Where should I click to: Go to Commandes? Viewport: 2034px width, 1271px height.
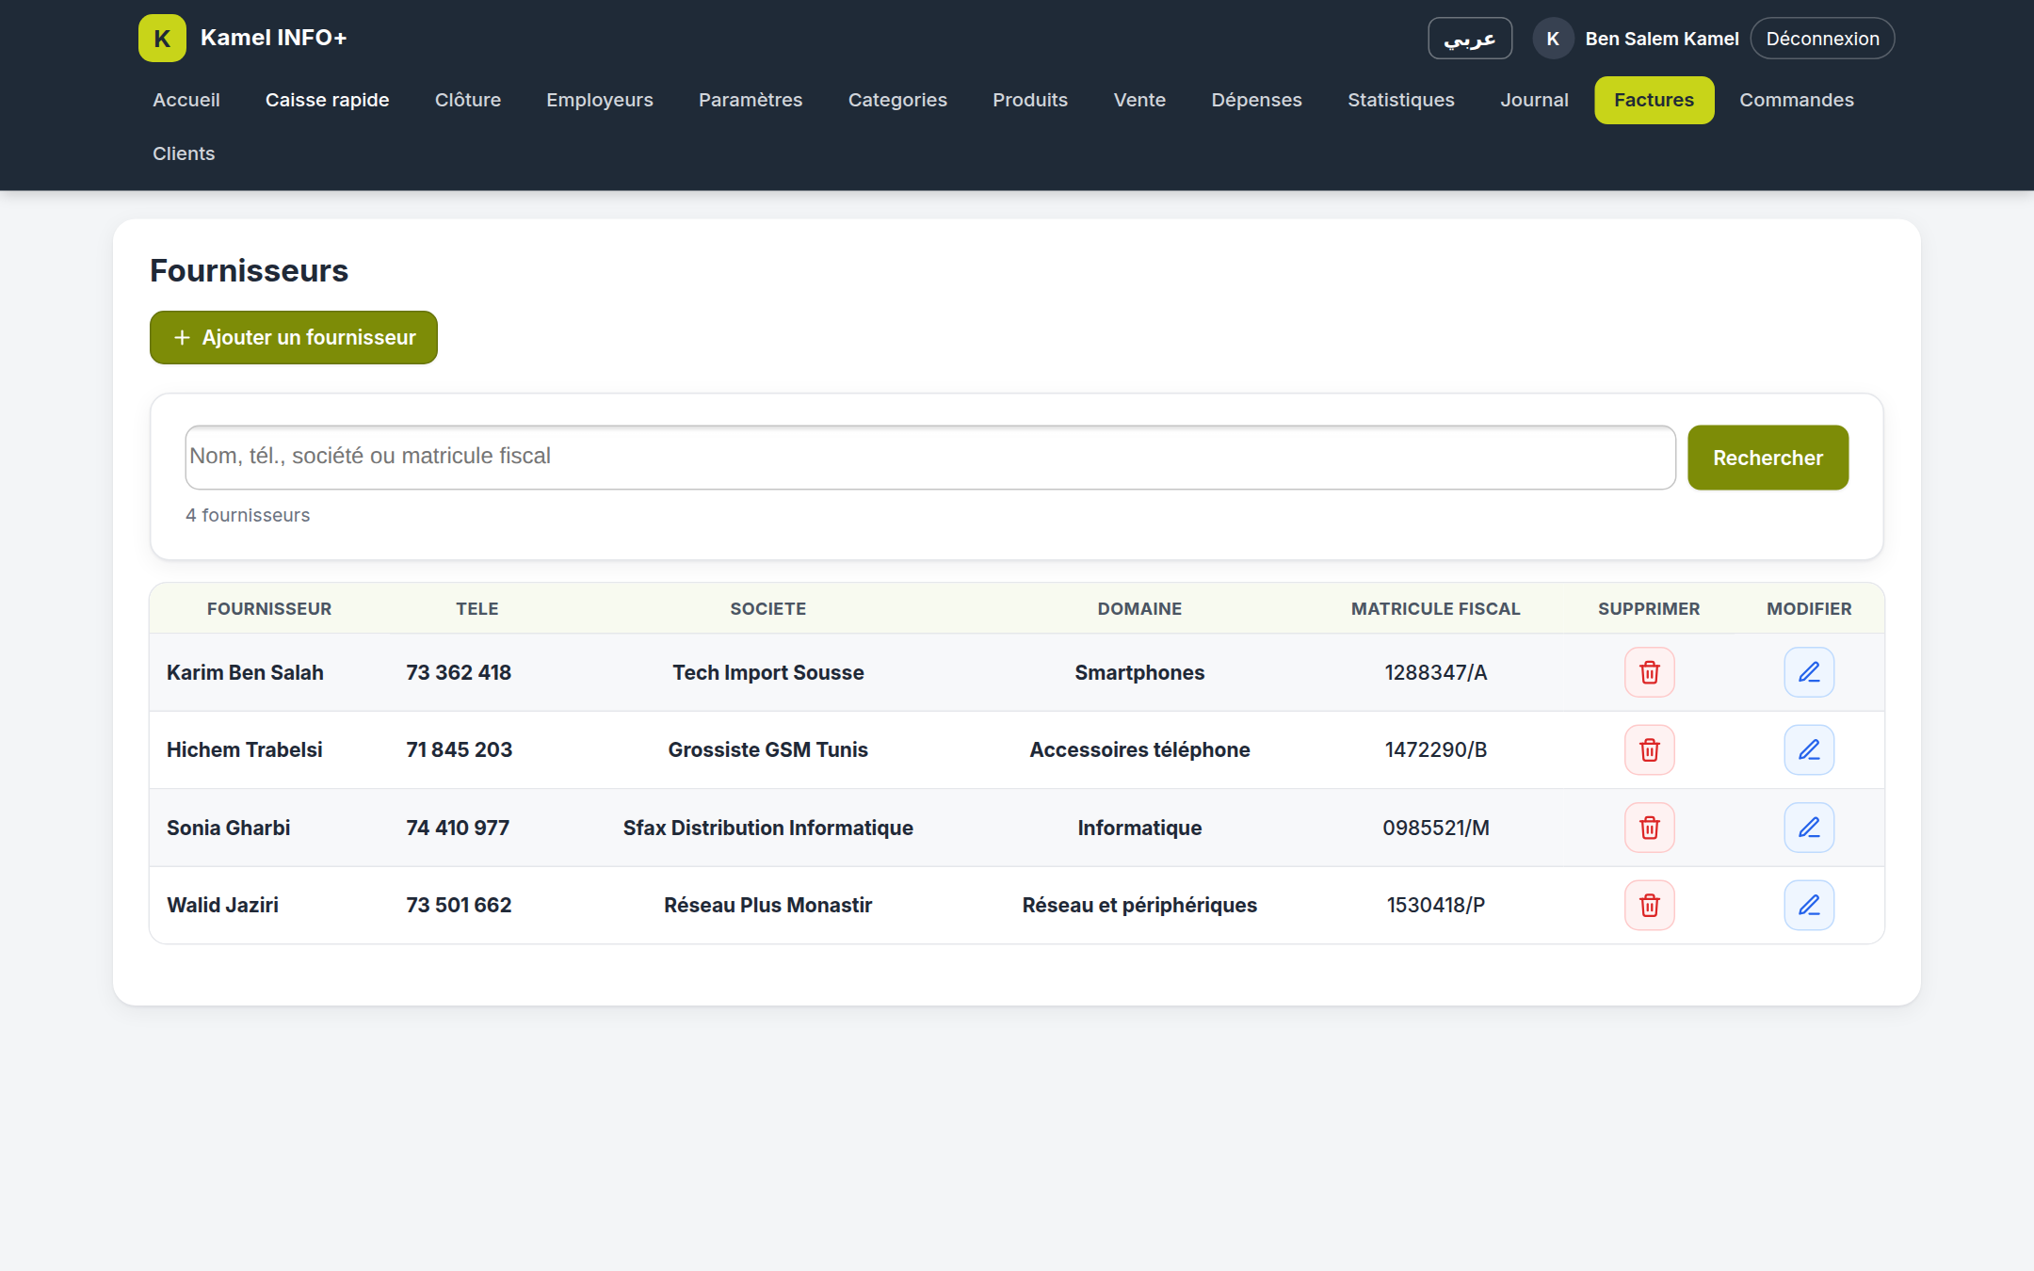pos(1797,100)
